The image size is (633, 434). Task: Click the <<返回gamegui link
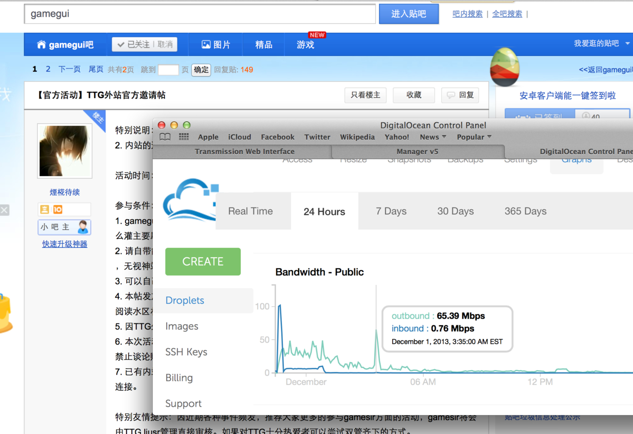click(x=606, y=70)
